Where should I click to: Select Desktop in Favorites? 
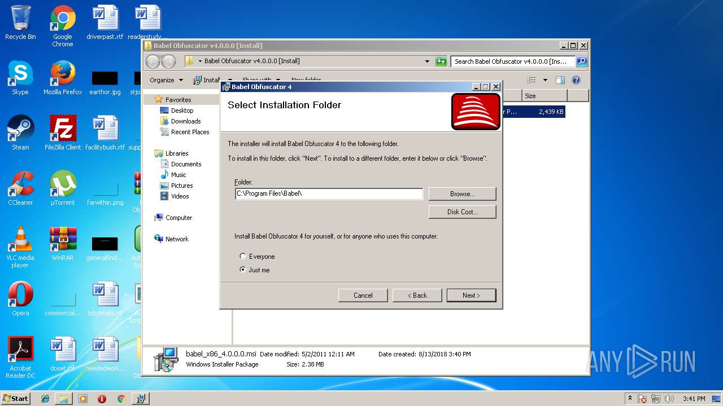182,111
